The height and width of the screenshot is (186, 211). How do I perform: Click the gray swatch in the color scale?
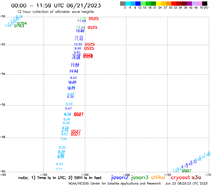(123, 3)
